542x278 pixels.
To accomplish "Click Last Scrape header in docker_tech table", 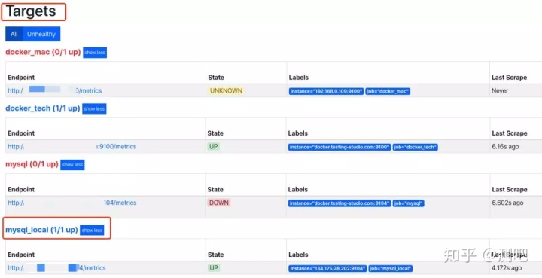I will pos(510,133).
